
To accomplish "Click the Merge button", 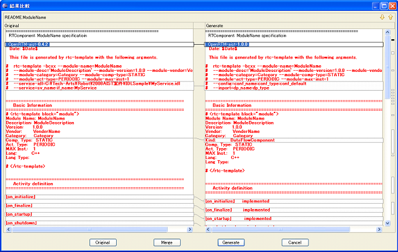I will click(x=167, y=242).
